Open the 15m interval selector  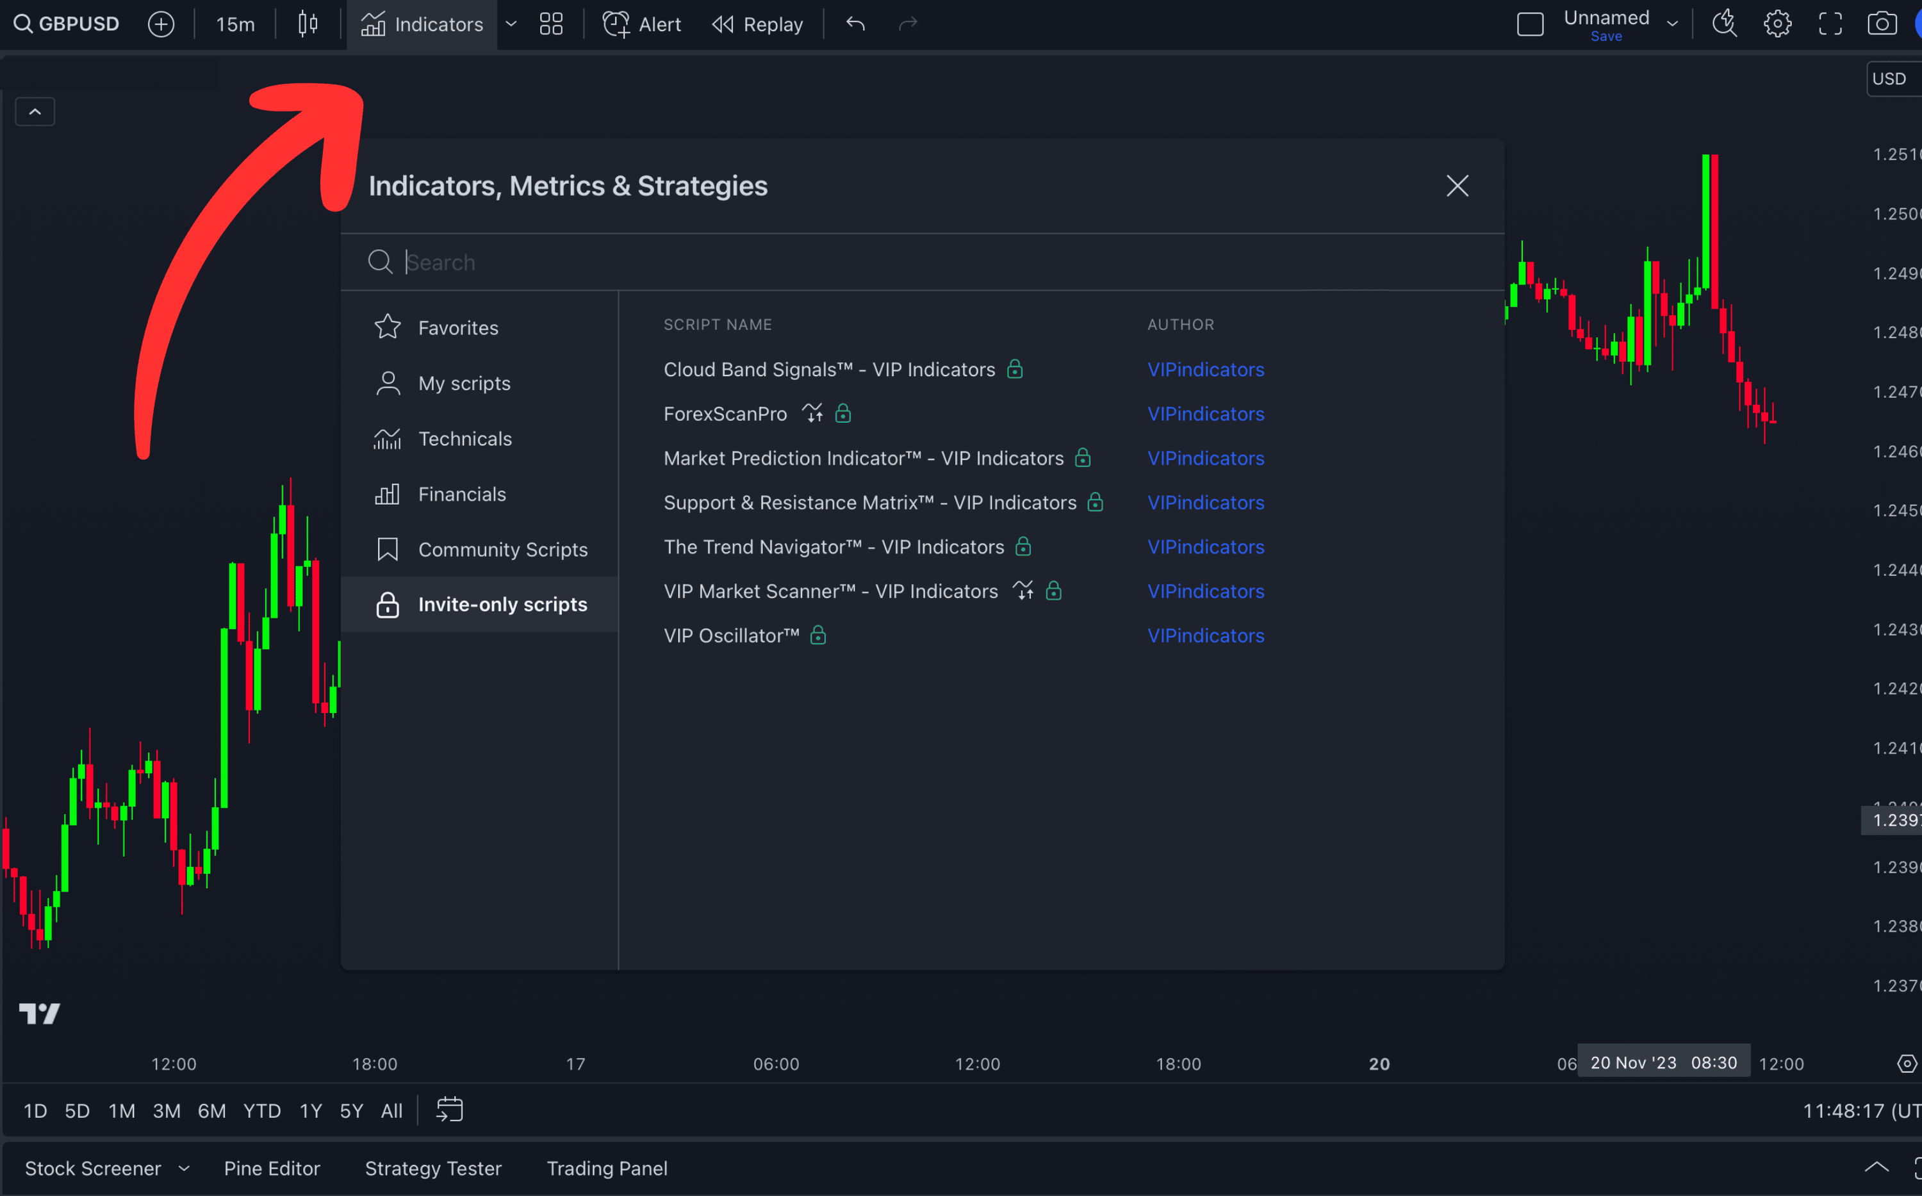235,24
